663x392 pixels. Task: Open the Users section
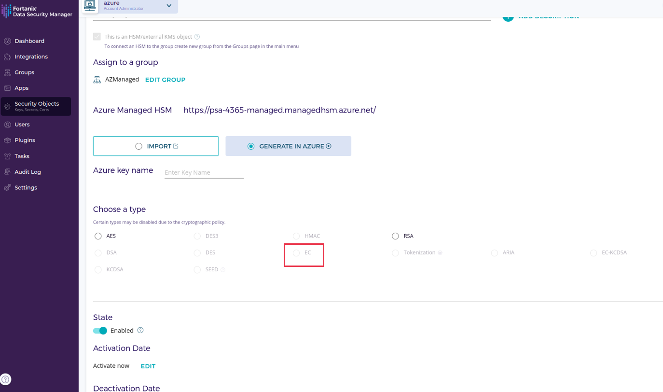click(x=22, y=125)
